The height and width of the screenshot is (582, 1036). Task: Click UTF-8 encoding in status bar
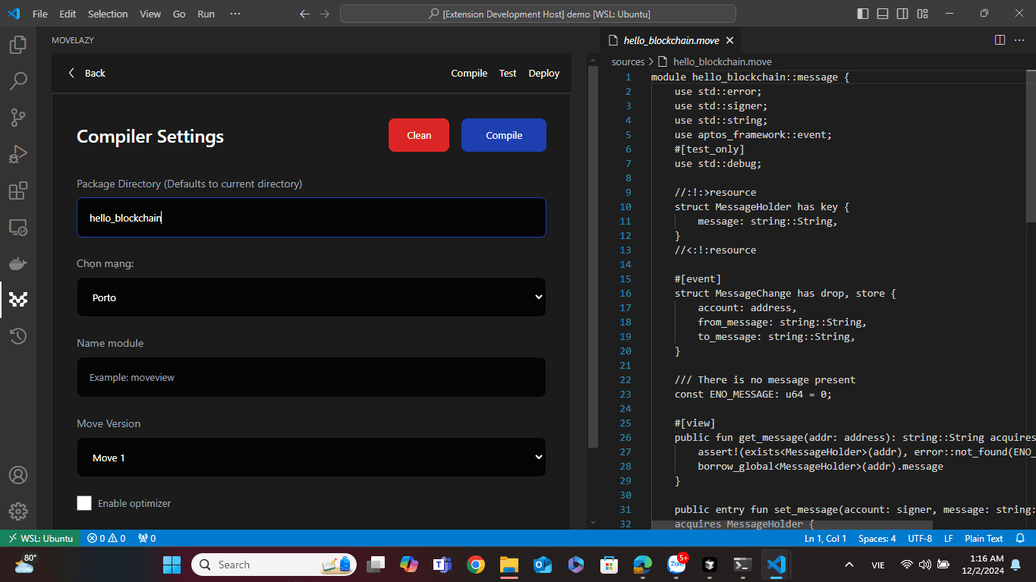pos(920,538)
